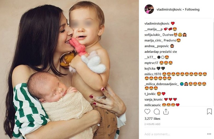
Task: Open adelardap commenter profile
Action: 152,52
